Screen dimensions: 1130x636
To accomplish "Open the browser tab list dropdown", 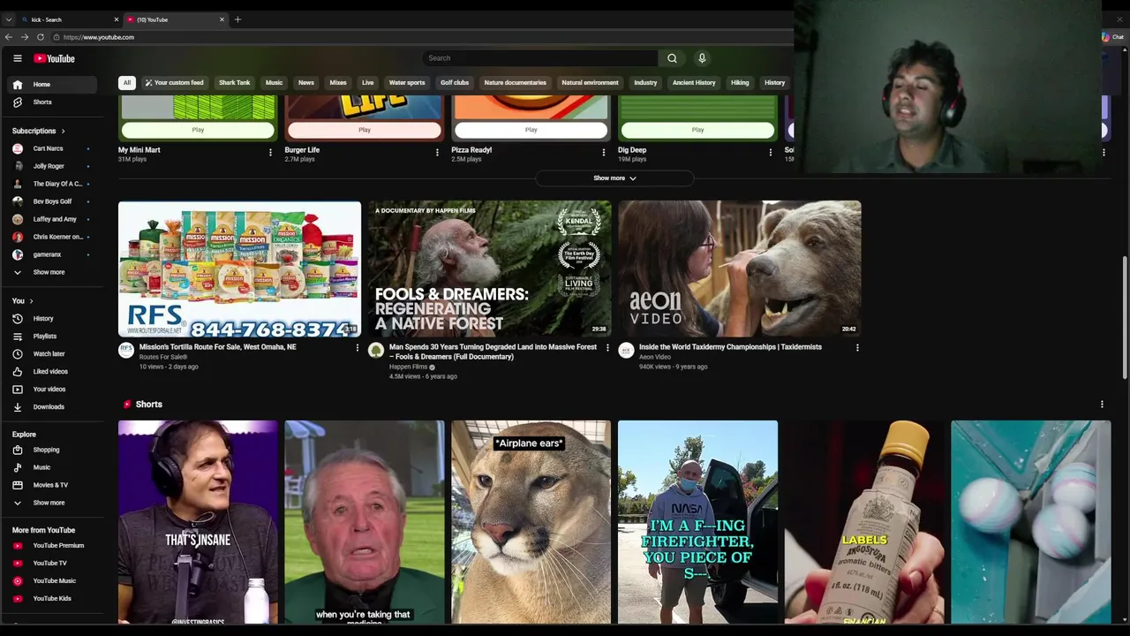I will click(8, 19).
